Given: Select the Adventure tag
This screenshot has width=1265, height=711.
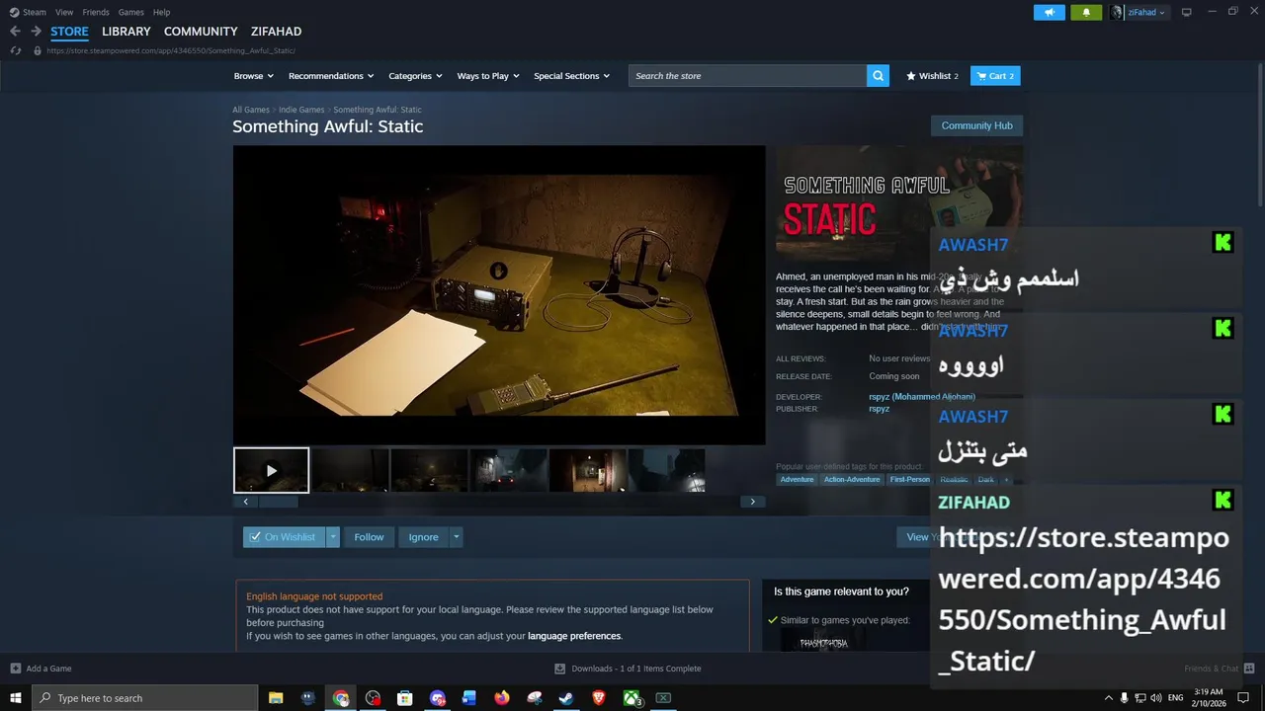Looking at the screenshot, I should 797,480.
